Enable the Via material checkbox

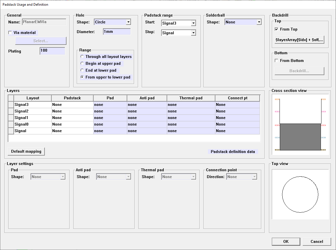pos(11,33)
